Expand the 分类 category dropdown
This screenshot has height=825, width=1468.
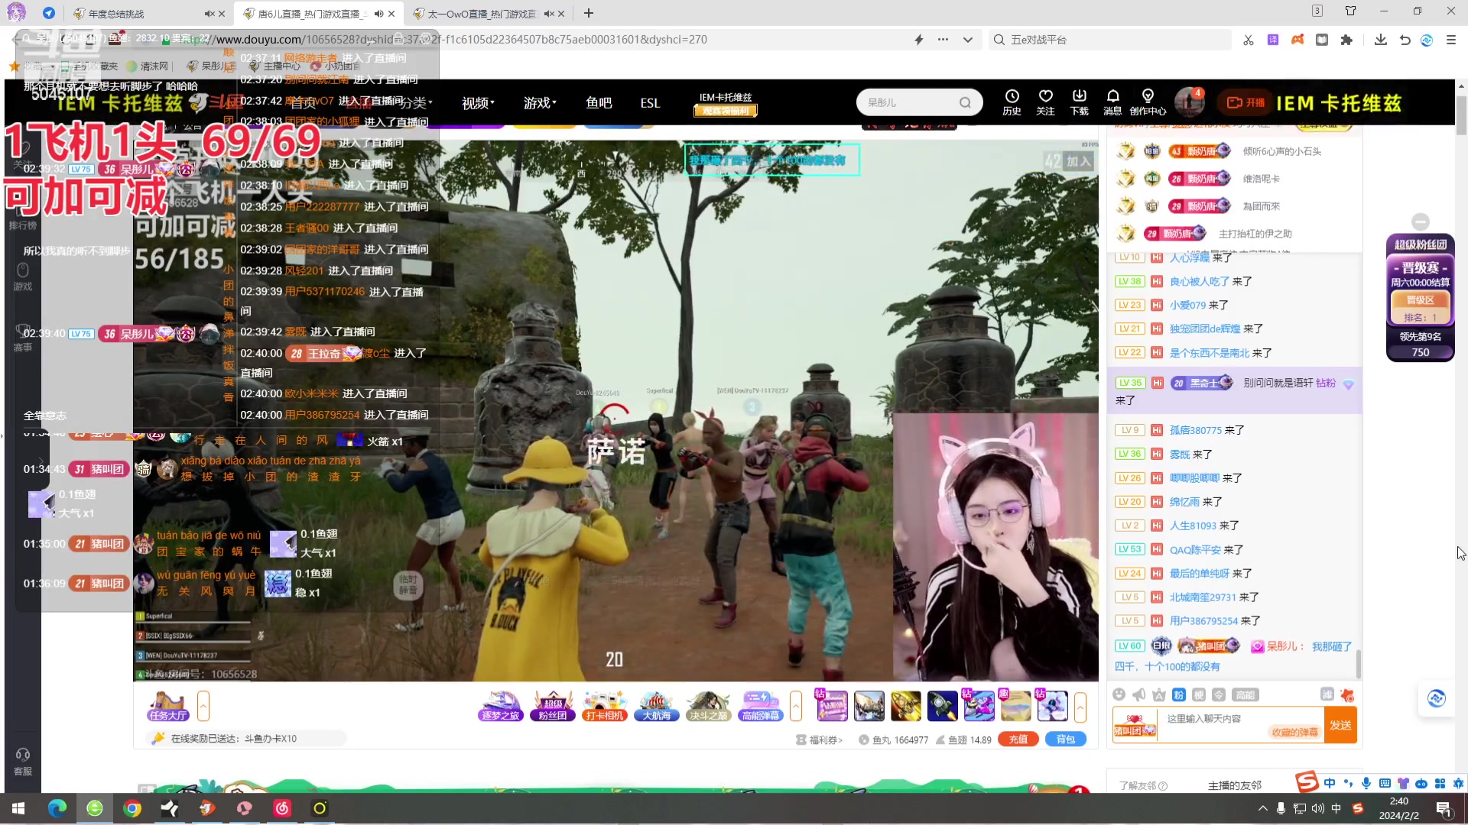click(417, 102)
